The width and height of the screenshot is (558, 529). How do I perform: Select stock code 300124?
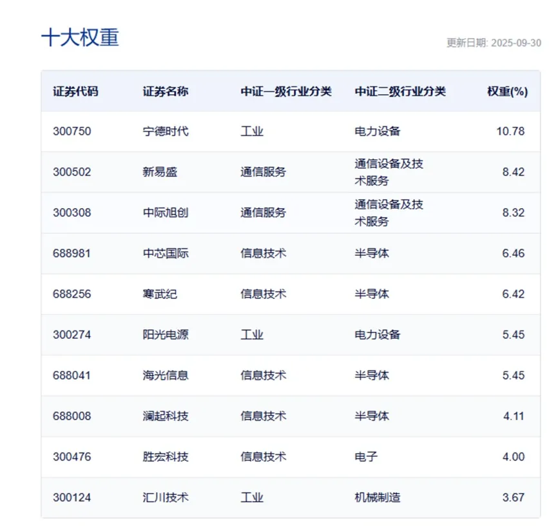[72, 497]
